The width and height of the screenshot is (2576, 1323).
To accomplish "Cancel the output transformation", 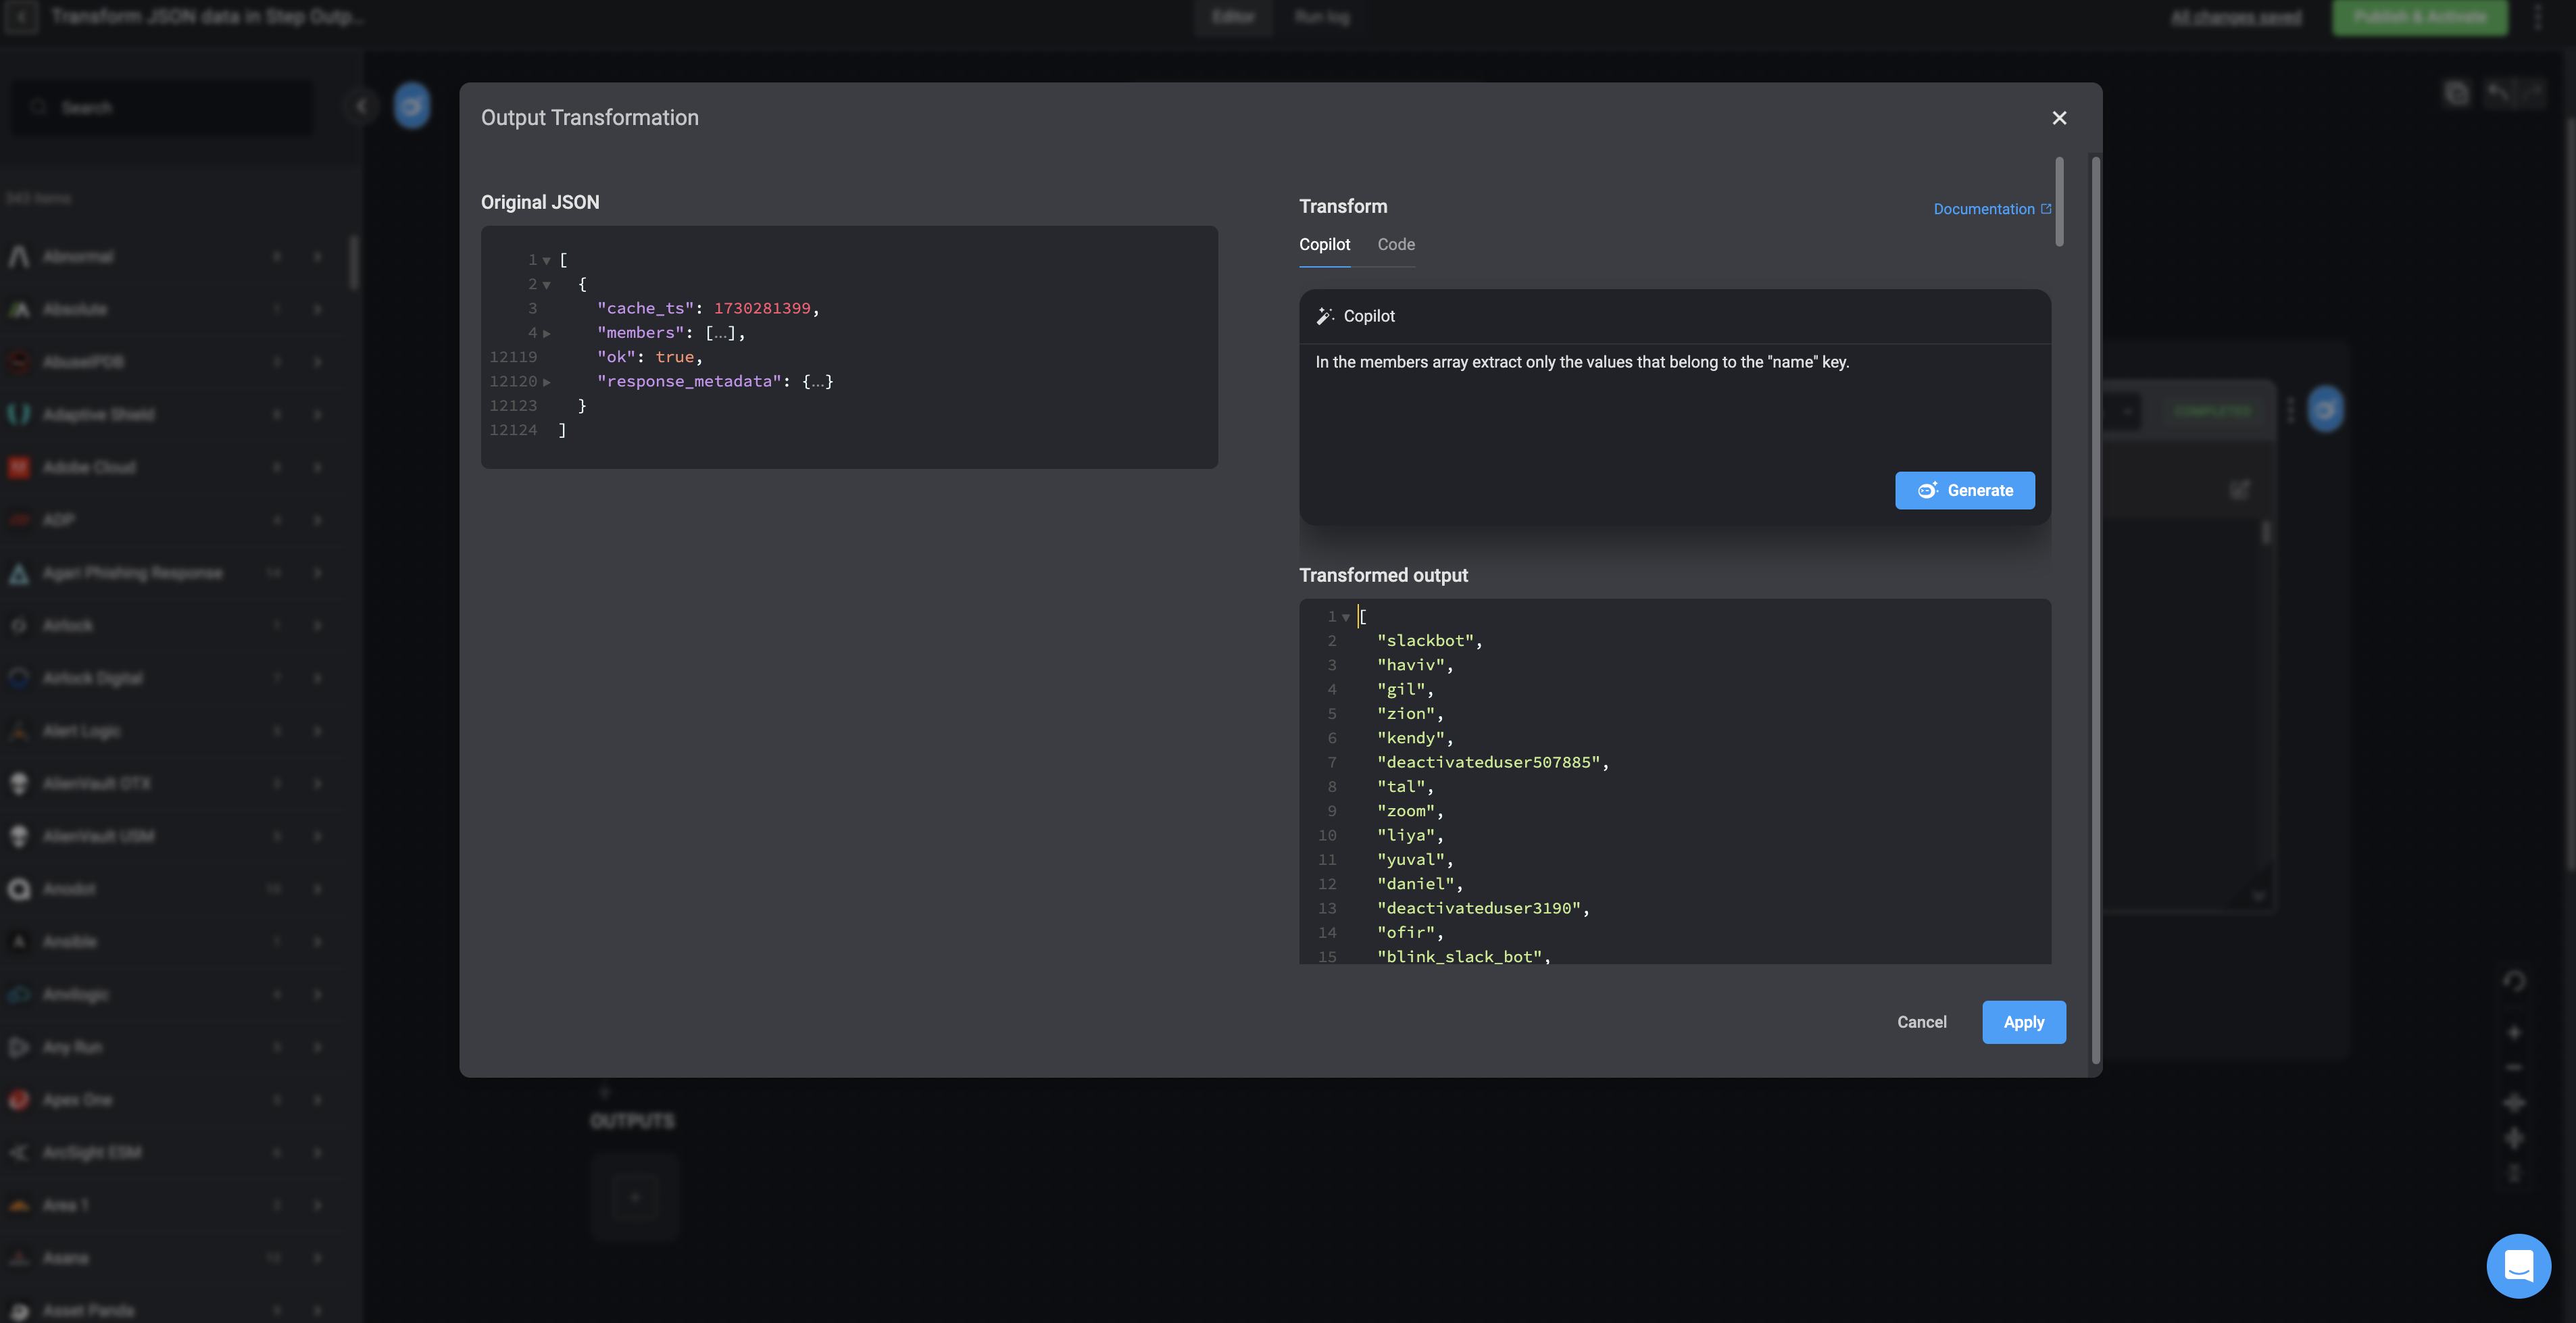I will pos(1921,1022).
